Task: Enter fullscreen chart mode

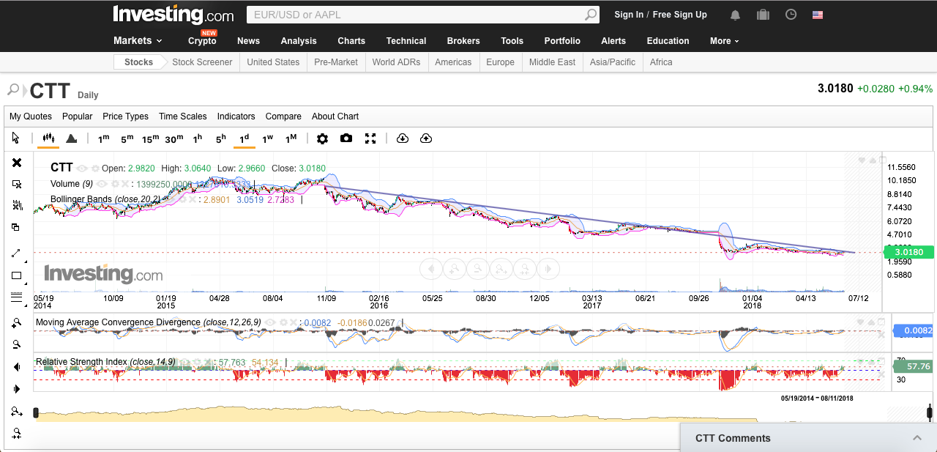Action: [x=370, y=138]
